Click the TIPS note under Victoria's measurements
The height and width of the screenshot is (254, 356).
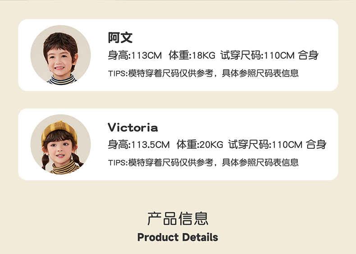(203, 162)
